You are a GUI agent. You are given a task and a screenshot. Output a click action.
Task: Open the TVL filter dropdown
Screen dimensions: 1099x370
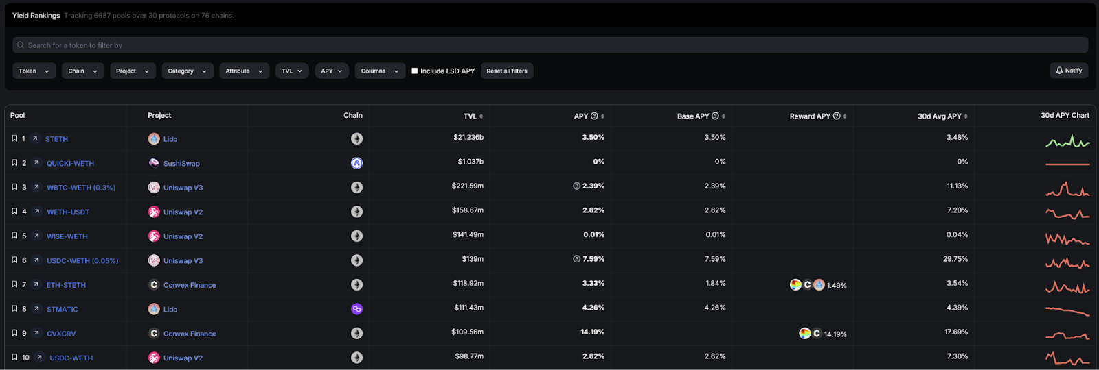click(x=292, y=71)
